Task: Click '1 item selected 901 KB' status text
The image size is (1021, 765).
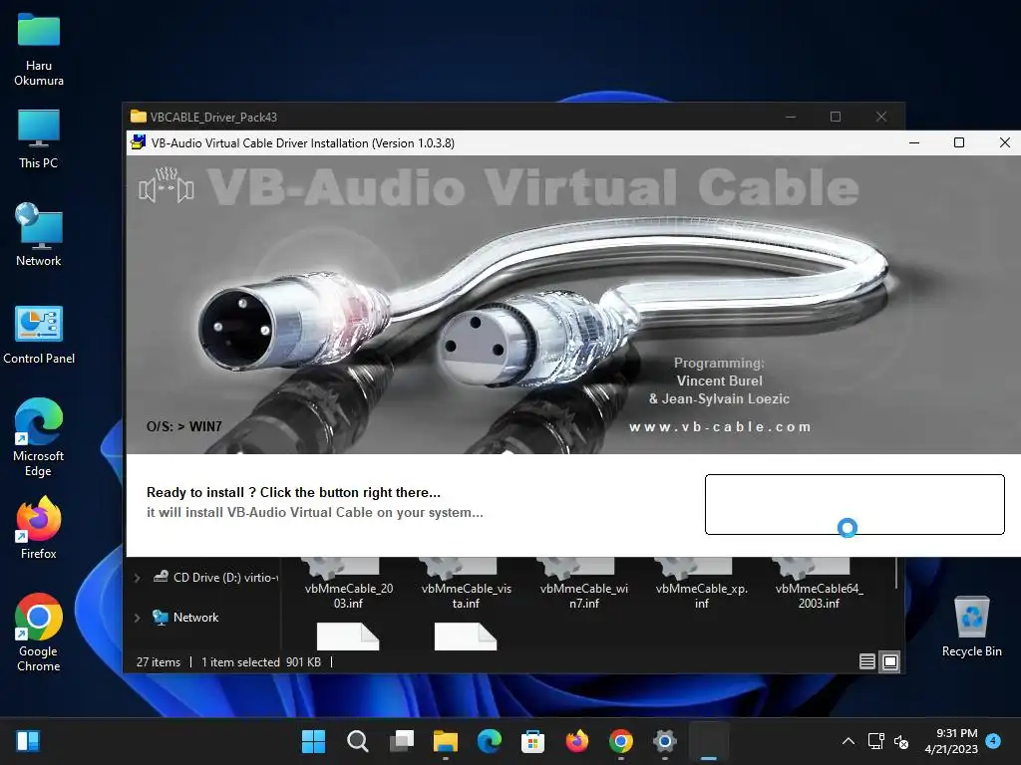Action: 260,662
